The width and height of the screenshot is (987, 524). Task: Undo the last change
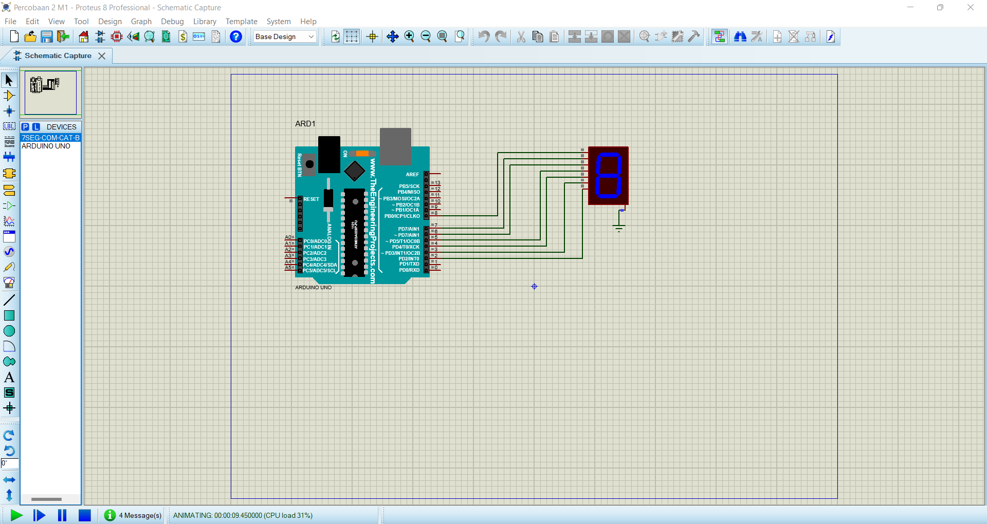(x=484, y=36)
